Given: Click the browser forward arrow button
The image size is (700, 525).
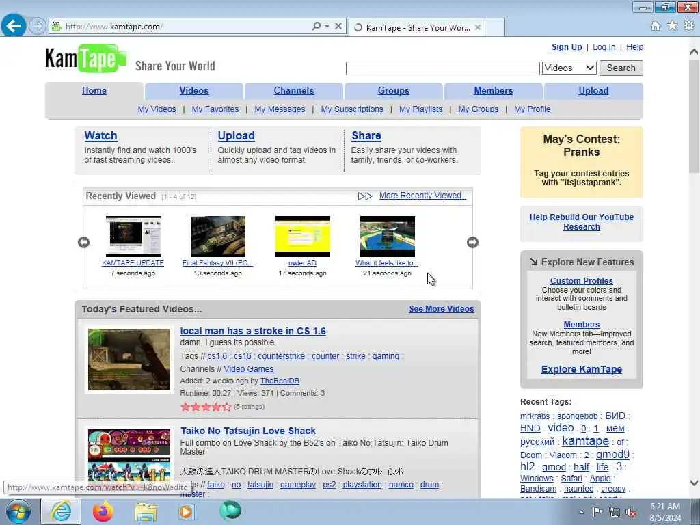Looking at the screenshot, I should tap(38, 26).
